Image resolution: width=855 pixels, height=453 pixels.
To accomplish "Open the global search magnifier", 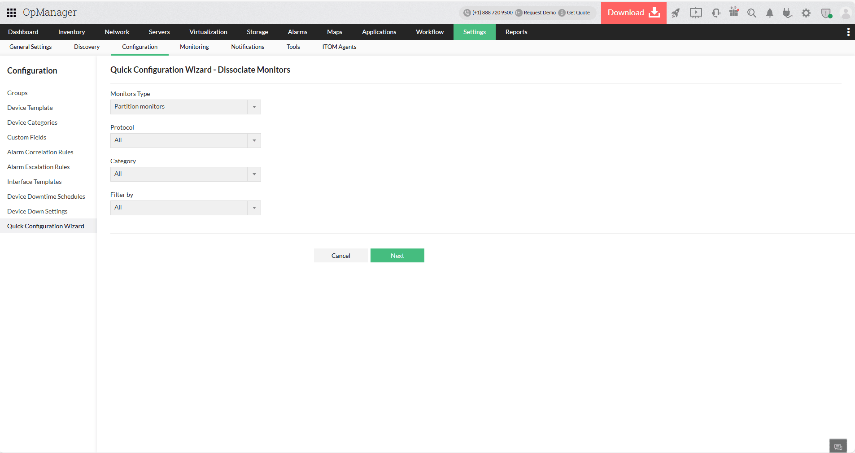I will click(x=752, y=13).
